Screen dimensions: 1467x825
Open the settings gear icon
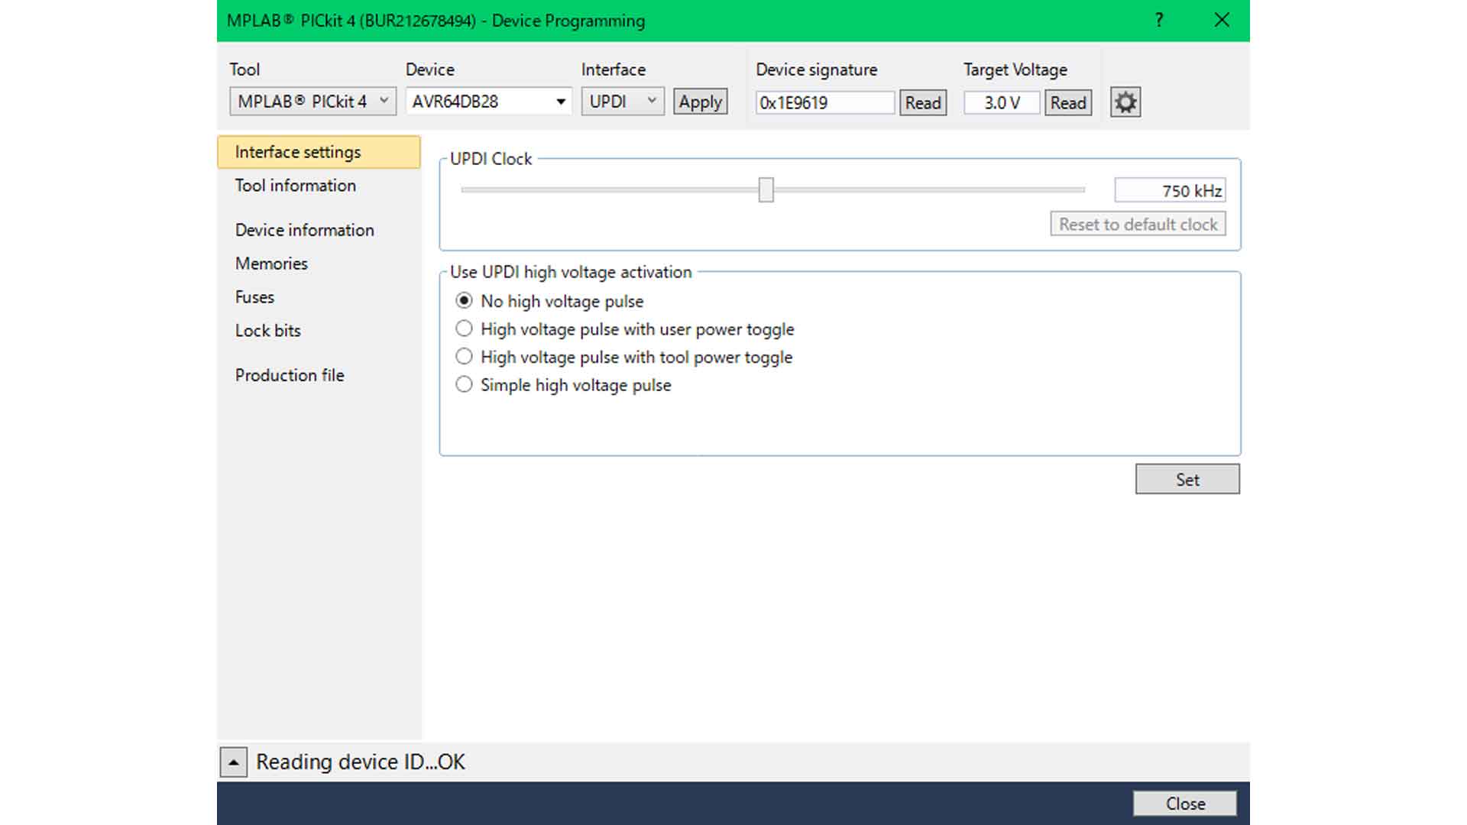tap(1125, 102)
